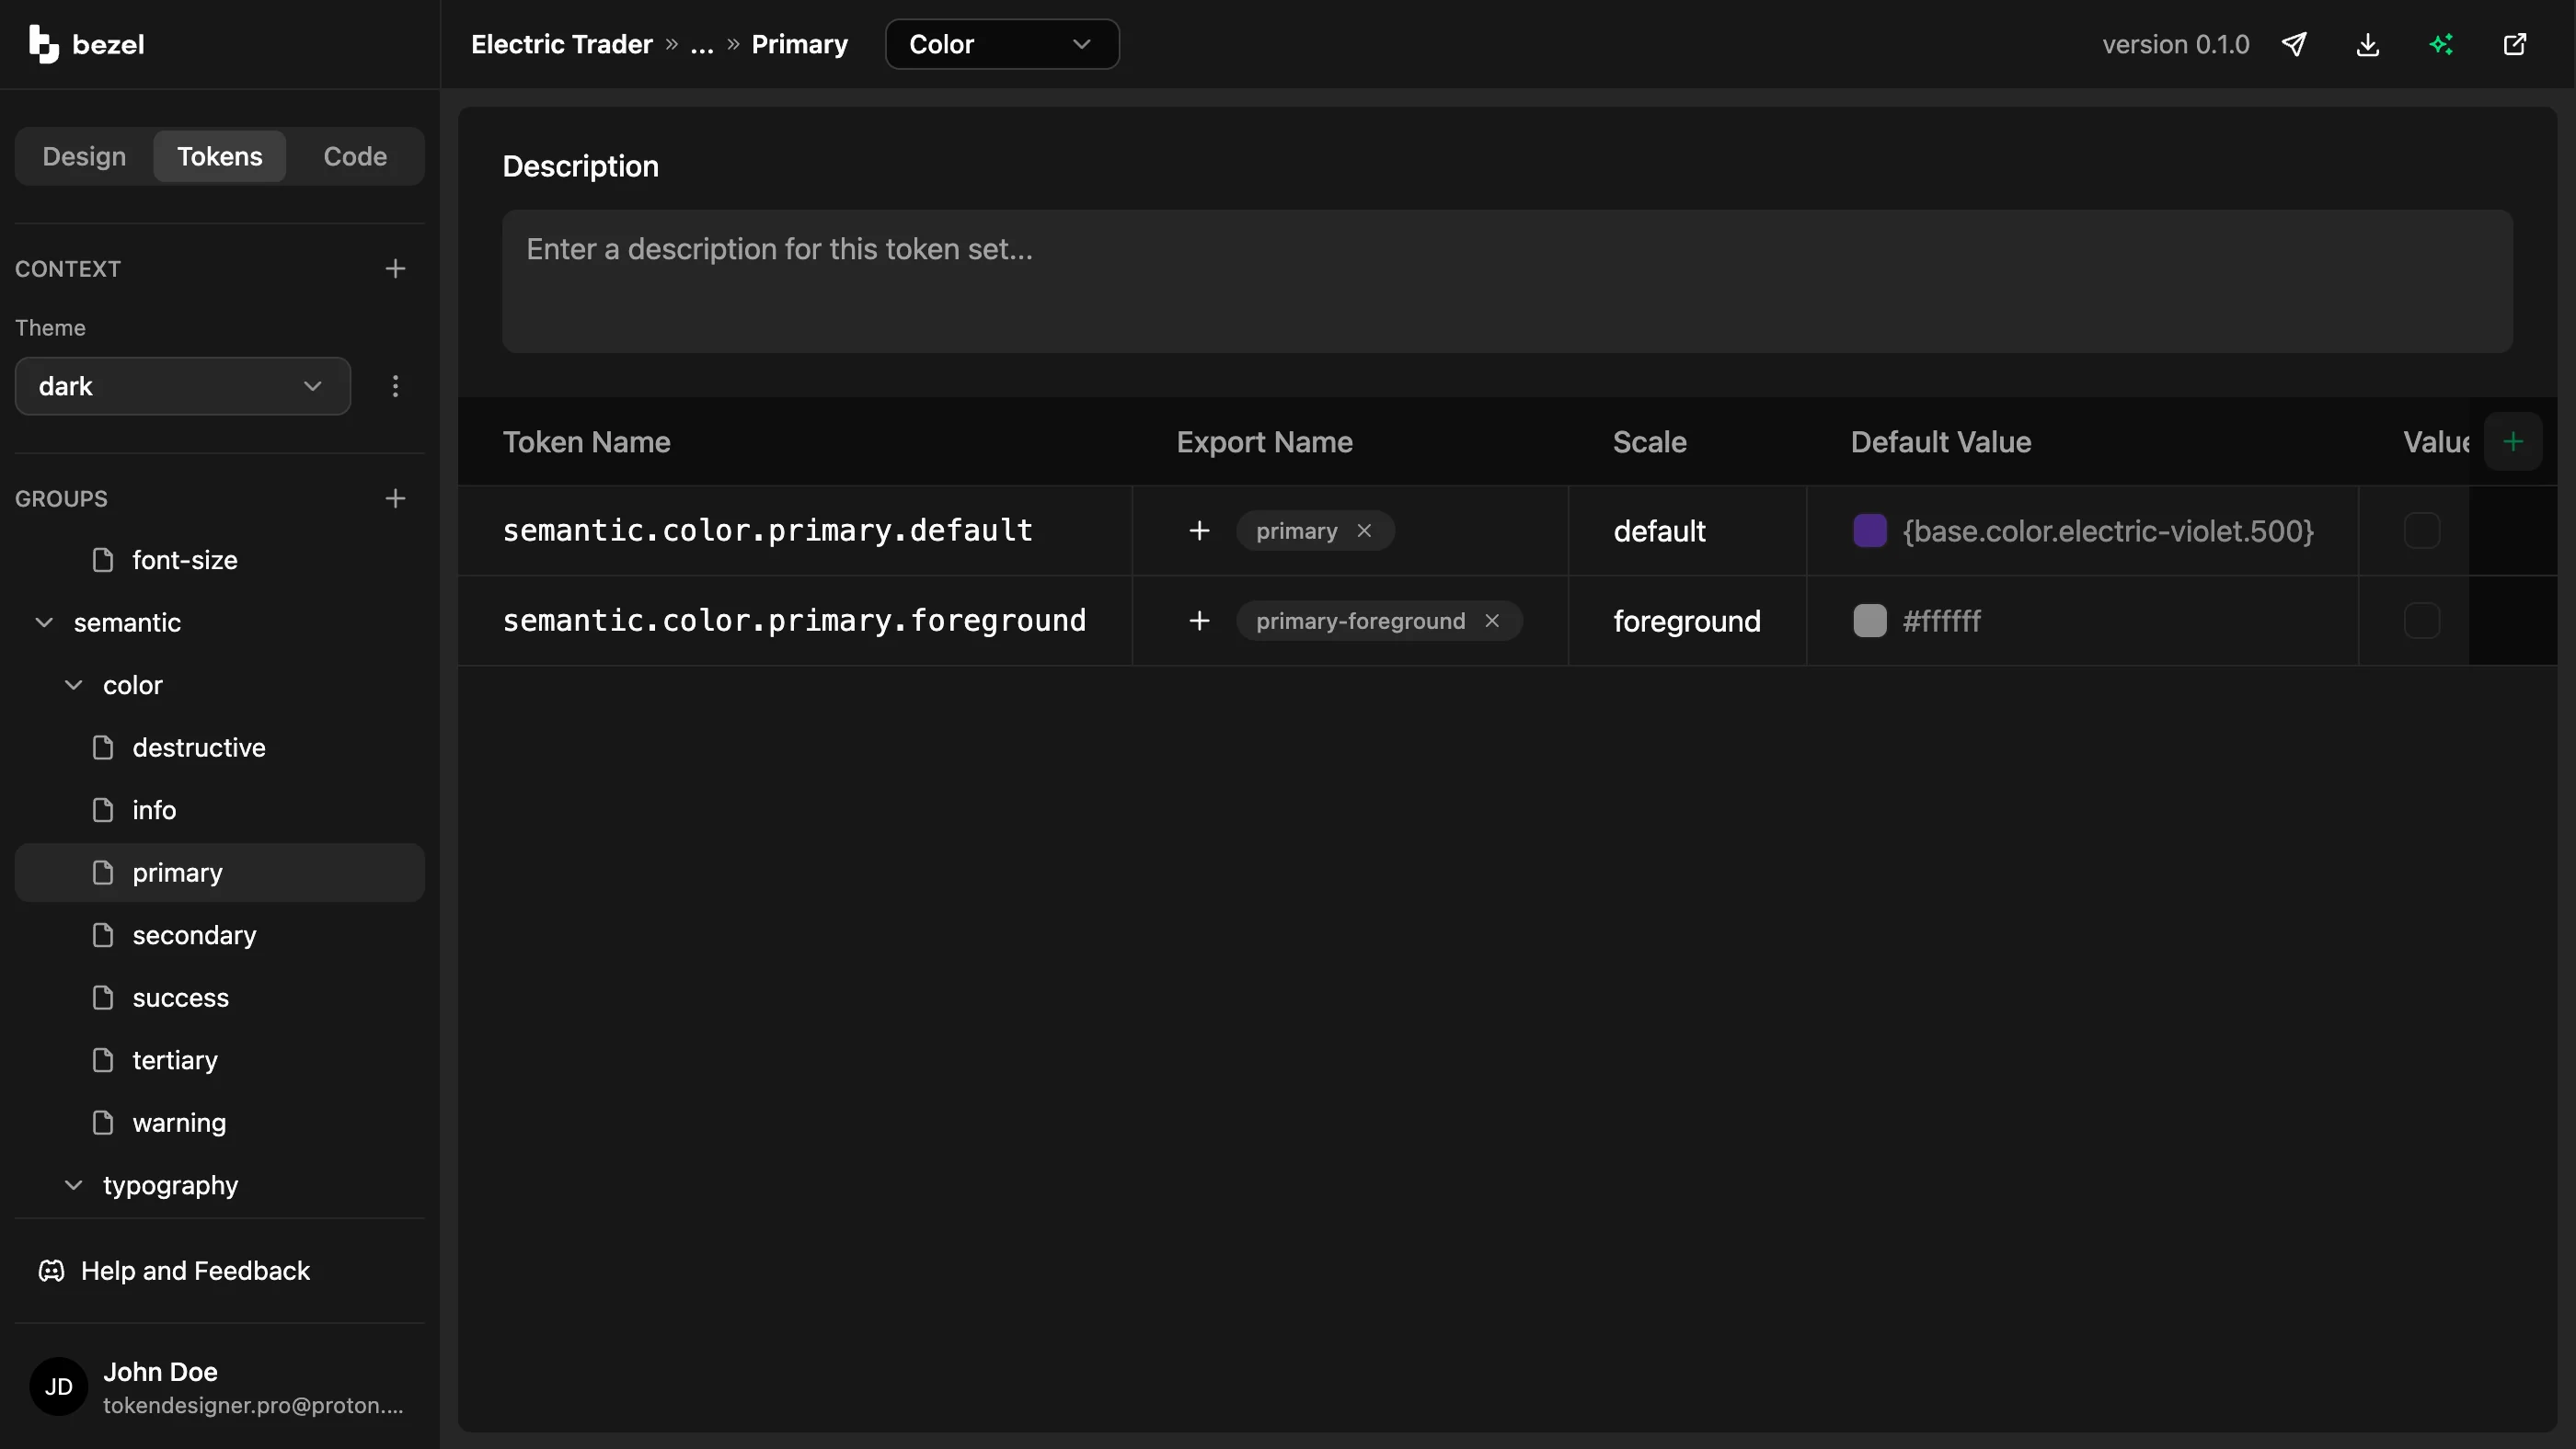This screenshot has height=1449, width=2576.
Task: Collapse the typography group
Action: click(x=73, y=1185)
